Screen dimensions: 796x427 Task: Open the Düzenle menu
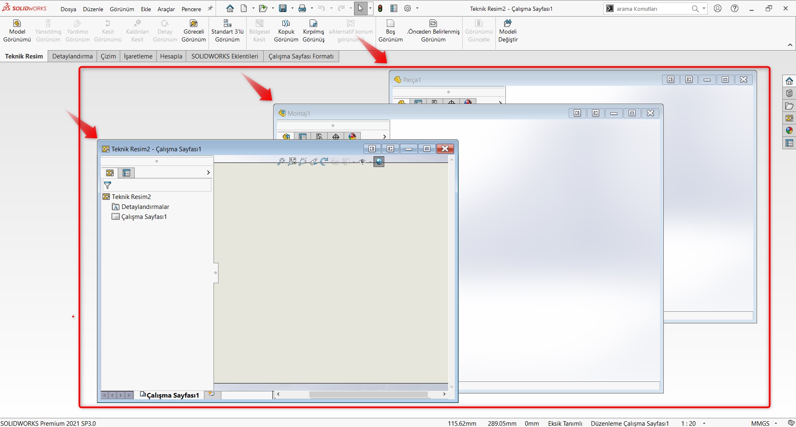93,9
